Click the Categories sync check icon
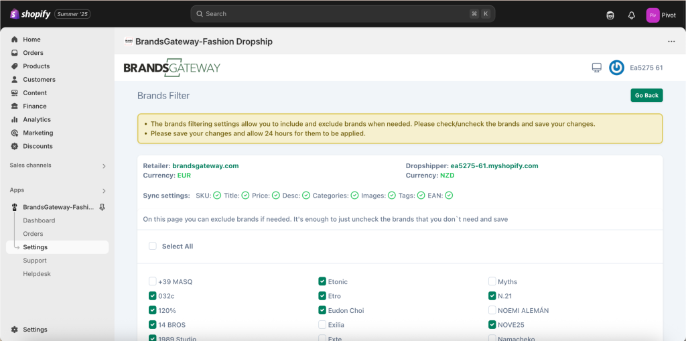Viewport: 686px width, 341px height. (354, 195)
